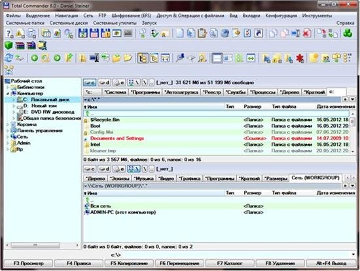Select drive c in the top panel

[90, 82]
